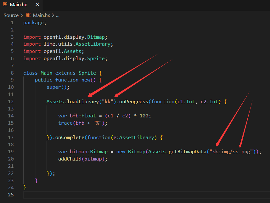Open Source folder in breadcrumb

click(x=11, y=15)
